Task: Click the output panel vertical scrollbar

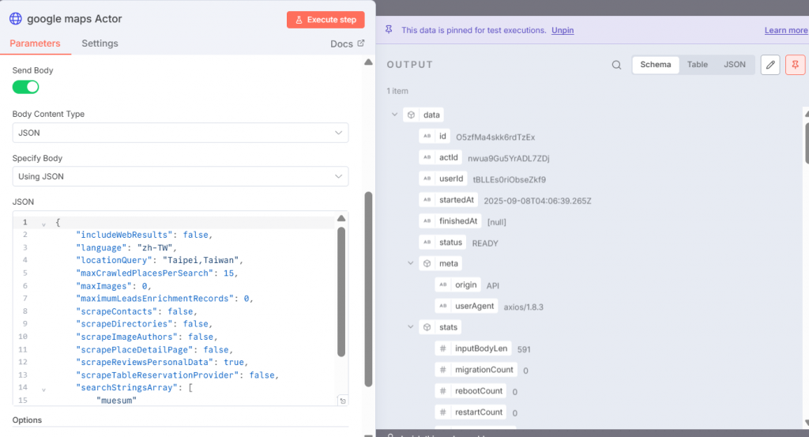Action: 806,142
